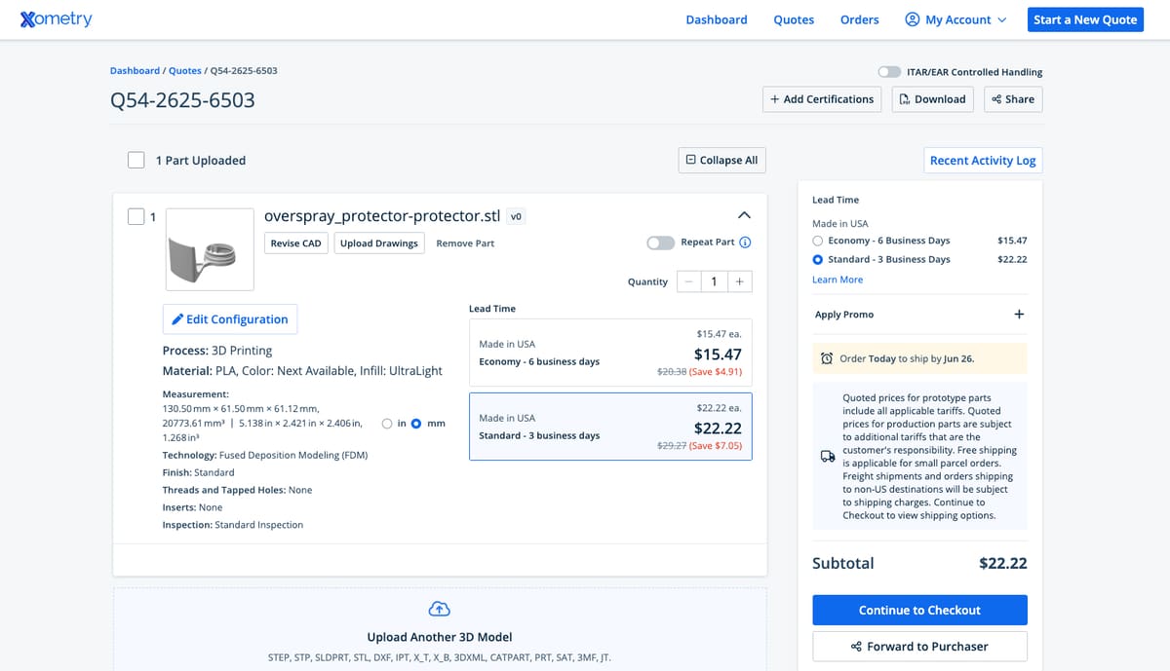Click the 'Technology: Fused Deposition Modeling (FDM)' text

(265, 455)
